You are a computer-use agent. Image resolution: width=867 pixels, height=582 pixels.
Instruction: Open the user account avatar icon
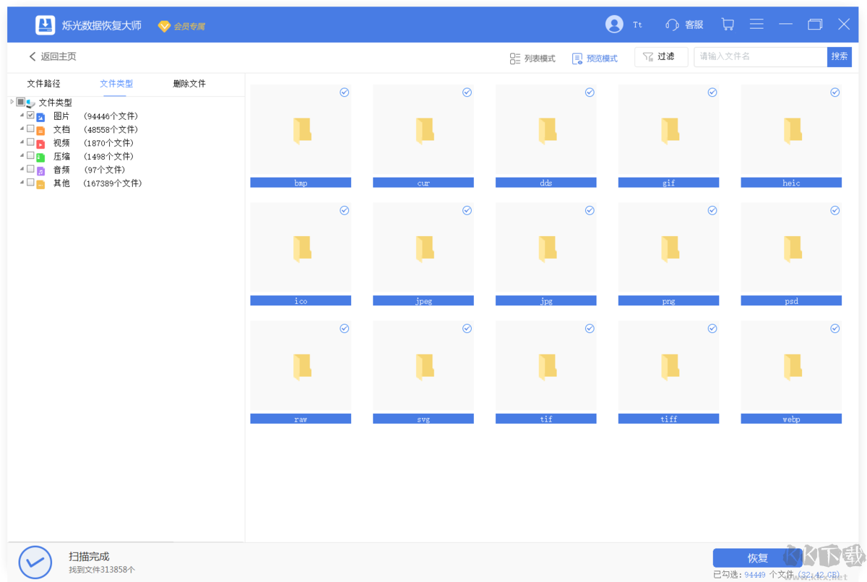(x=613, y=24)
